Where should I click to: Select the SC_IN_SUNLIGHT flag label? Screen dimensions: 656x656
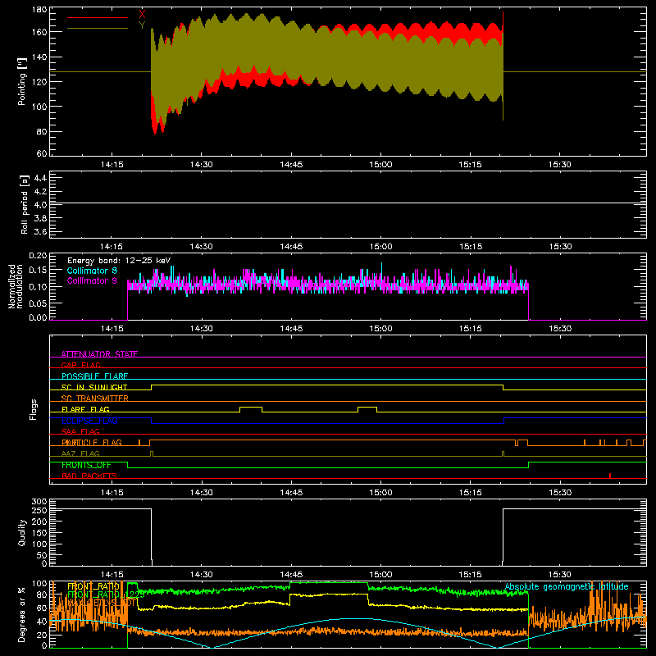point(94,387)
